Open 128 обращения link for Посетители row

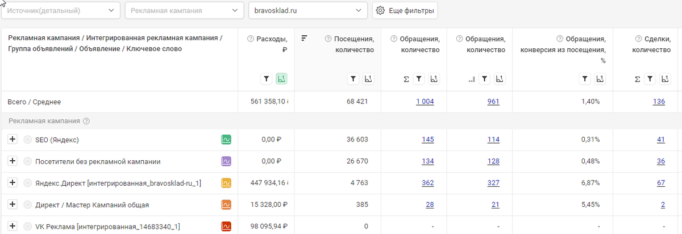(x=493, y=161)
